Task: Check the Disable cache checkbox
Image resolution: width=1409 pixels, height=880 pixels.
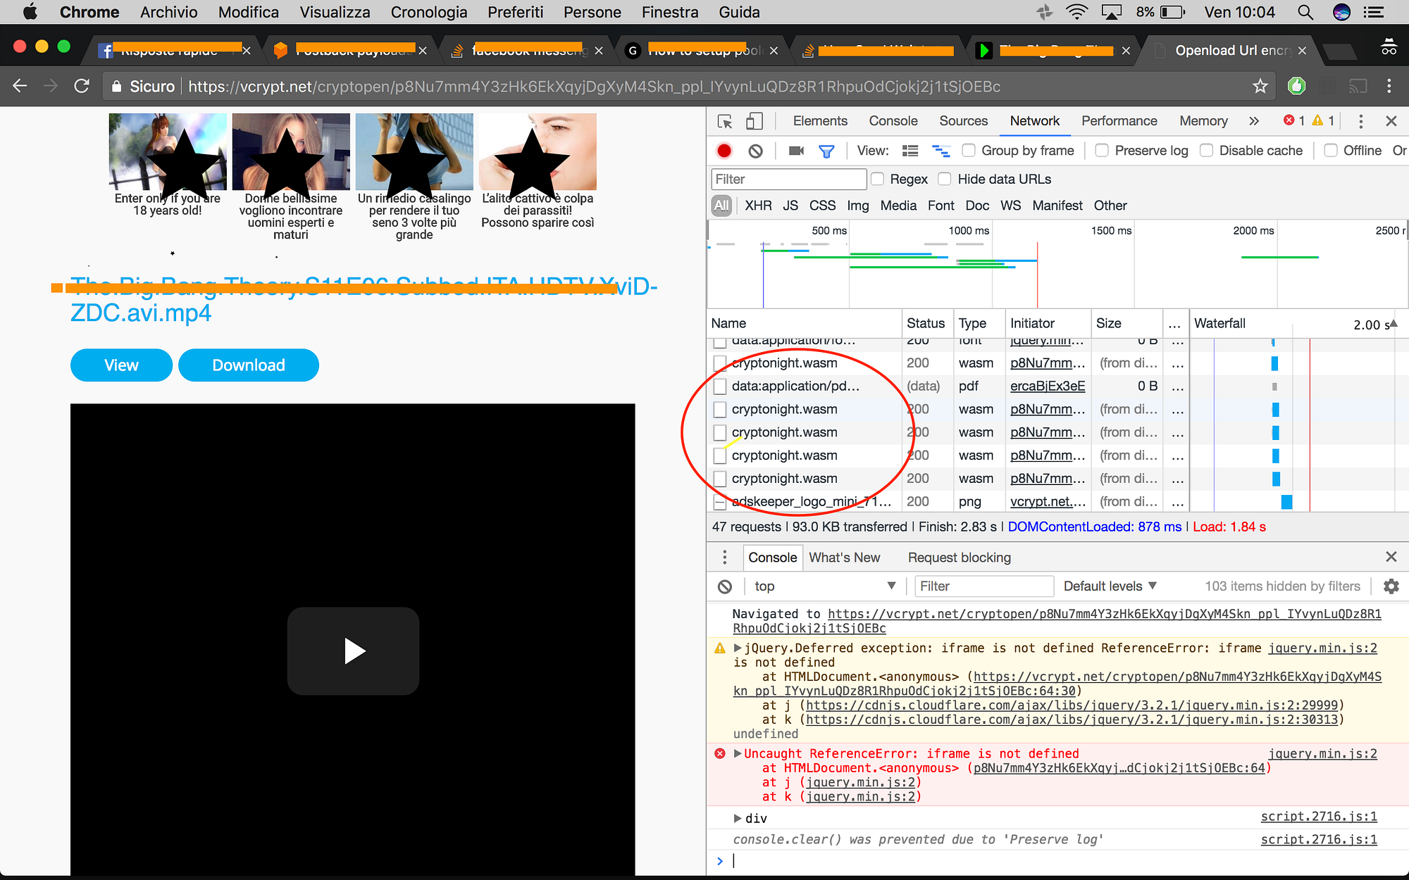Action: point(1207,151)
